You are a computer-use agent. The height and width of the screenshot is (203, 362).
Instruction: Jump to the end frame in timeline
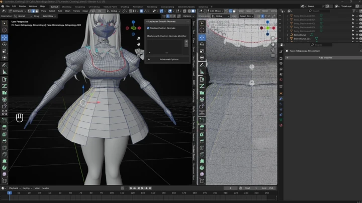tap(150, 188)
